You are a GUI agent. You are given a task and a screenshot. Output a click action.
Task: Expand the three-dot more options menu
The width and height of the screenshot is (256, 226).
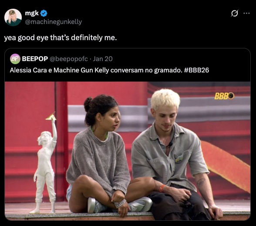(246, 13)
